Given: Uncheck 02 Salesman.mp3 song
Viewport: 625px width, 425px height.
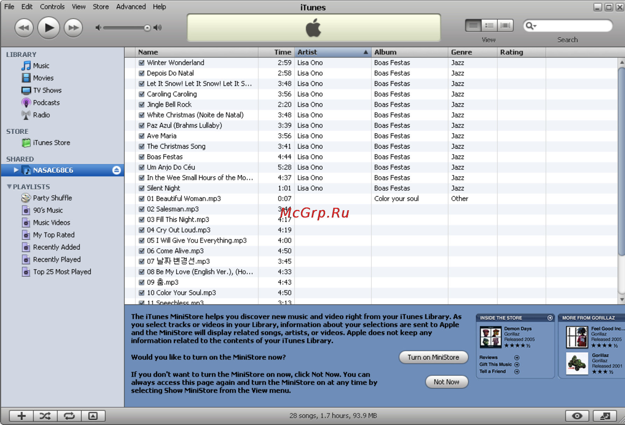Looking at the screenshot, I should click(x=142, y=209).
